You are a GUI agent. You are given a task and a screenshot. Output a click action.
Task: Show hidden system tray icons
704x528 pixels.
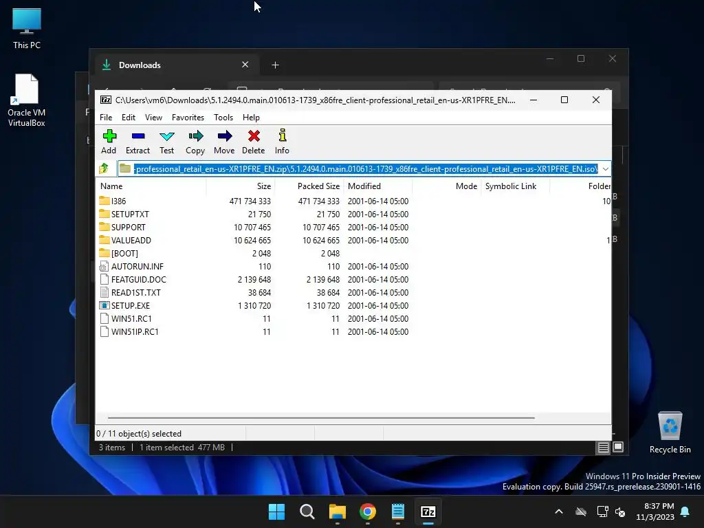(559, 511)
